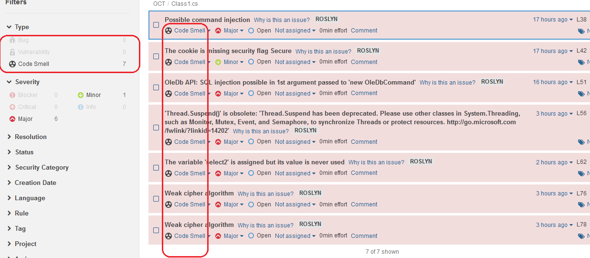
Task: Click Comment on the last Weak cipher algorithm issue
Action: tap(364, 236)
